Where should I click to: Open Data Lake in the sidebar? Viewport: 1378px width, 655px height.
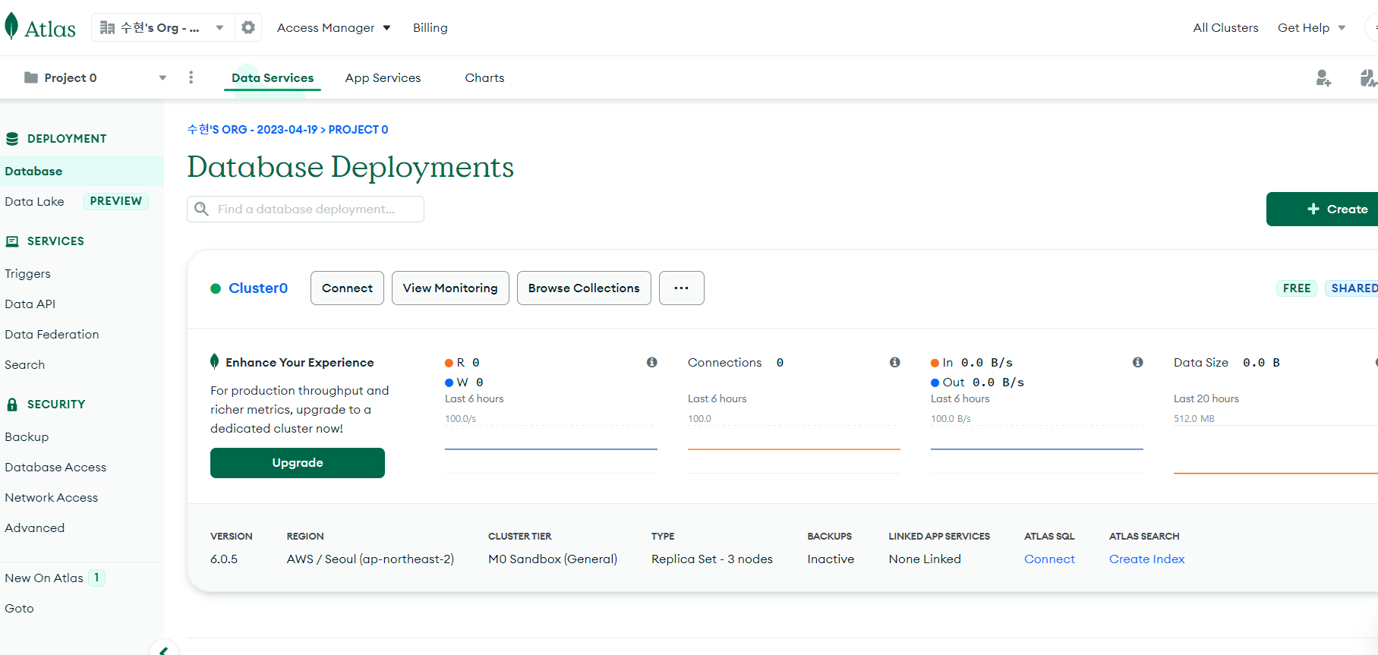pyautogui.click(x=35, y=201)
